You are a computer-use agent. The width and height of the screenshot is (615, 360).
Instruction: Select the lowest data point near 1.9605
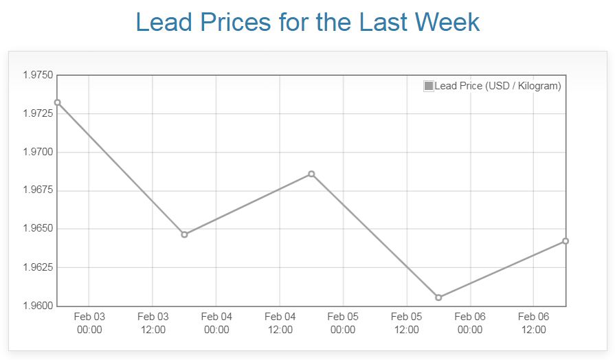(x=438, y=297)
